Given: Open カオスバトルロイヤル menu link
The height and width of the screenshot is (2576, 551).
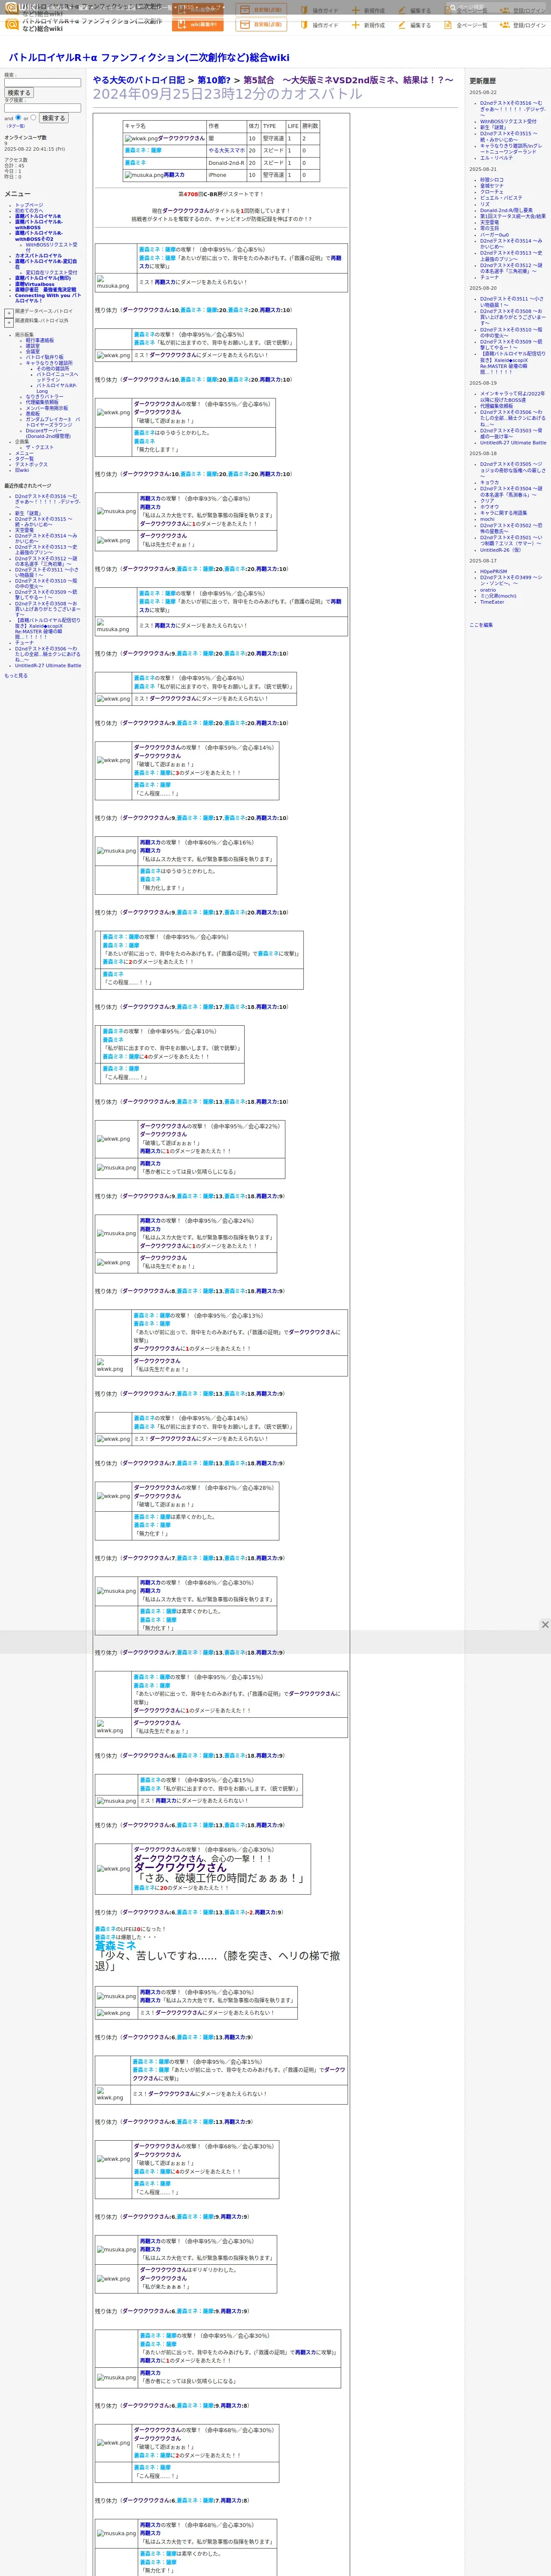Looking at the screenshot, I should pyautogui.click(x=38, y=256).
